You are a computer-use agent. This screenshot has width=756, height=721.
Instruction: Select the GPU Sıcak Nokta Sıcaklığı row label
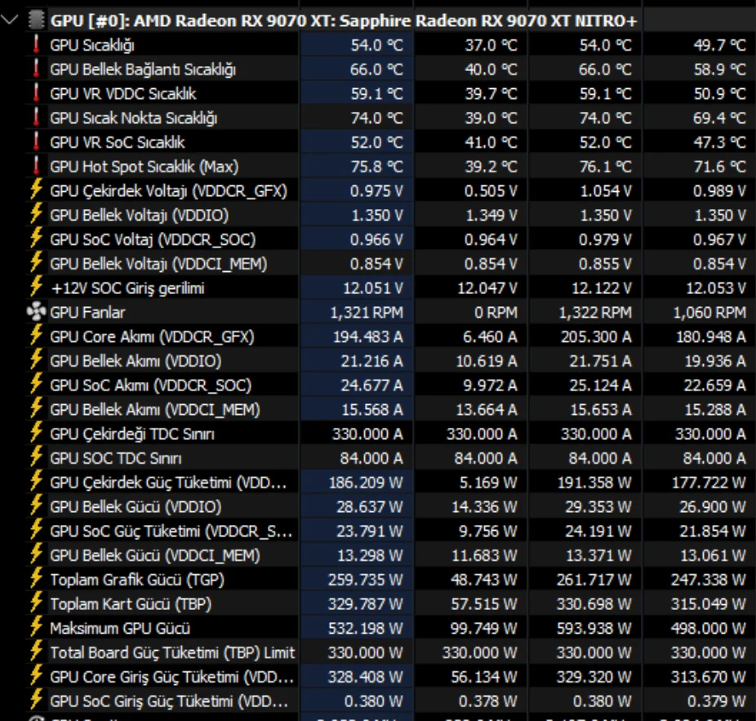click(x=134, y=118)
